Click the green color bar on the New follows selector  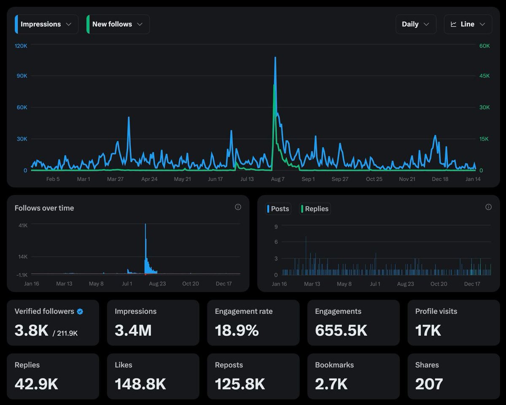pos(88,24)
